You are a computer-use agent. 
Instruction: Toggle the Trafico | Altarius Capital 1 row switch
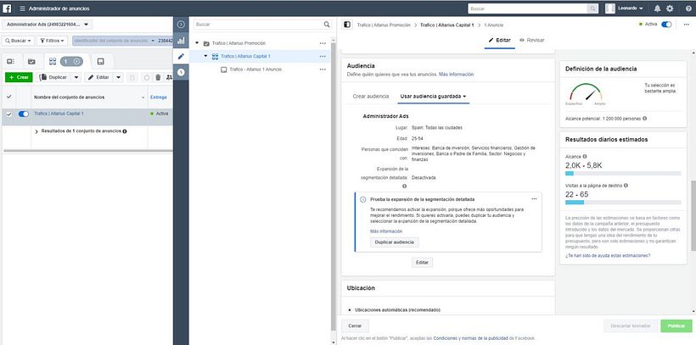click(24, 114)
